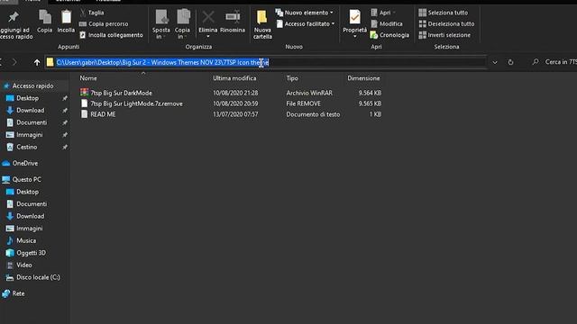Click Modifica in the ribbon
This screenshot has width=577, height=324.
click(x=387, y=24)
